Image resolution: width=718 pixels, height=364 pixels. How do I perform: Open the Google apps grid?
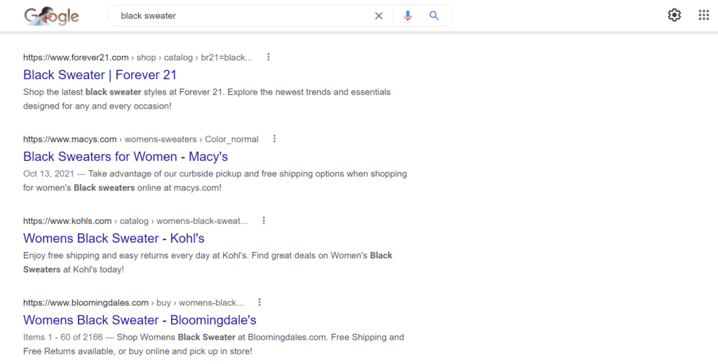click(703, 15)
